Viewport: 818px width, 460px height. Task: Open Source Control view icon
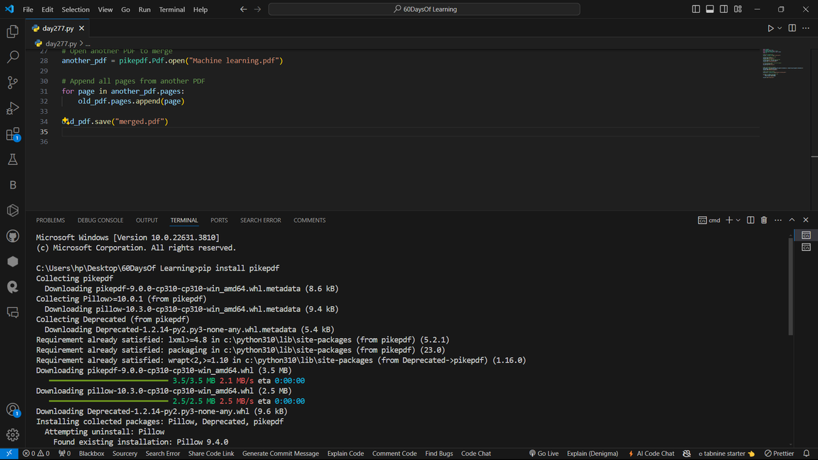click(x=12, y=82)
